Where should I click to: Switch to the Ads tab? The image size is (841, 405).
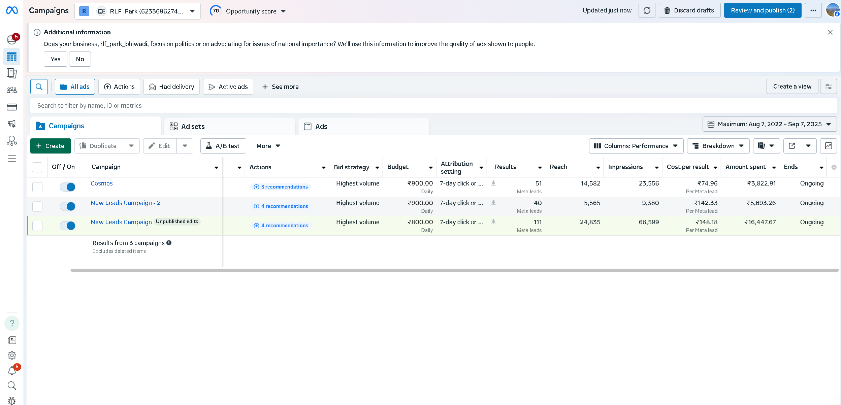pyautogui.click(x=321, y=127)
